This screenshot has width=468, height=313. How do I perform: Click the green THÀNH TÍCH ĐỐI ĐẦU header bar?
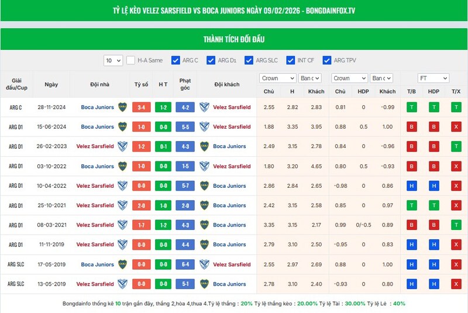click(x=234, y=39)
